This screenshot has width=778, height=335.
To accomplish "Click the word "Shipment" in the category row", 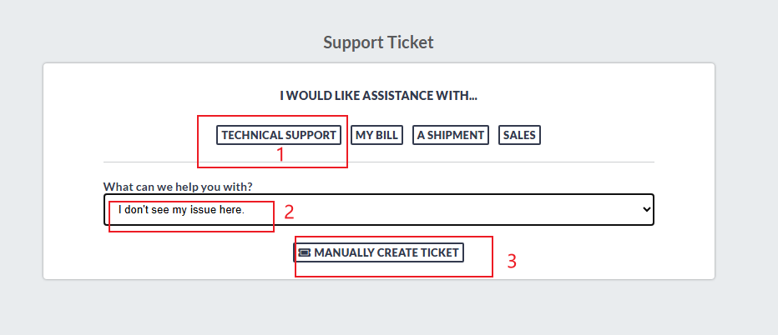I will tap(456, 135).
